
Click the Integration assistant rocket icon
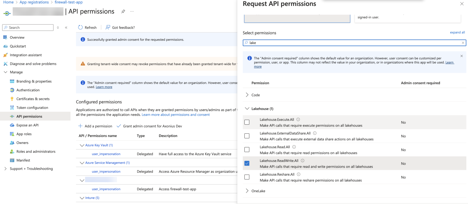(5, 55)
